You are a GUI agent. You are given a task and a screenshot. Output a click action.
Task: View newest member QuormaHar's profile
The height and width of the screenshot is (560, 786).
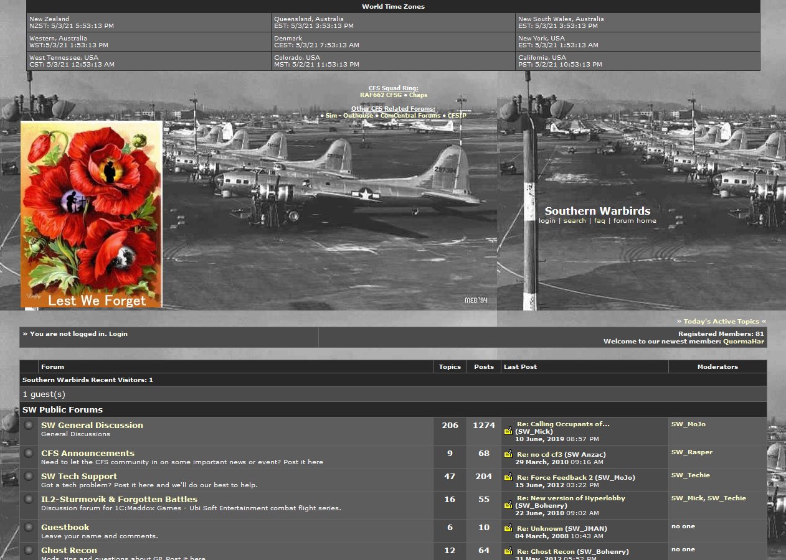(x=743, y=342)
